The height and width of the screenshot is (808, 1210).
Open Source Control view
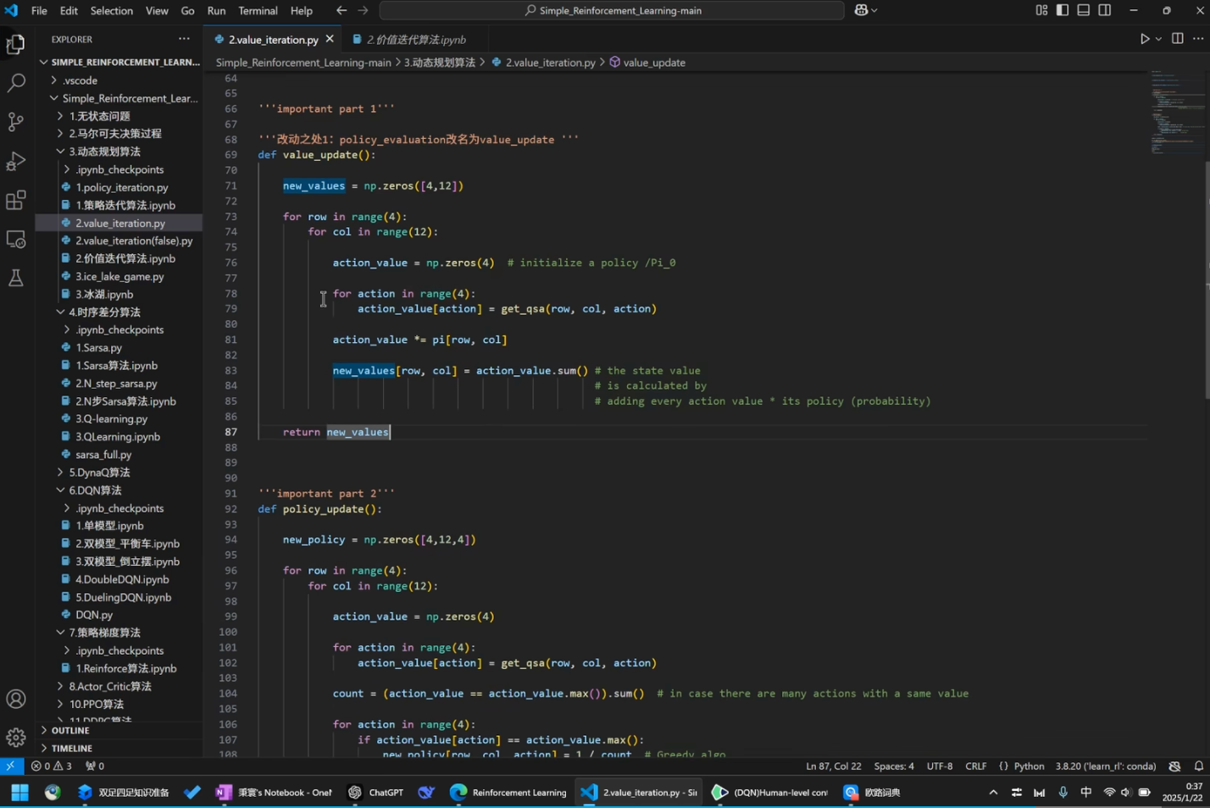click(x=16, y=122)
